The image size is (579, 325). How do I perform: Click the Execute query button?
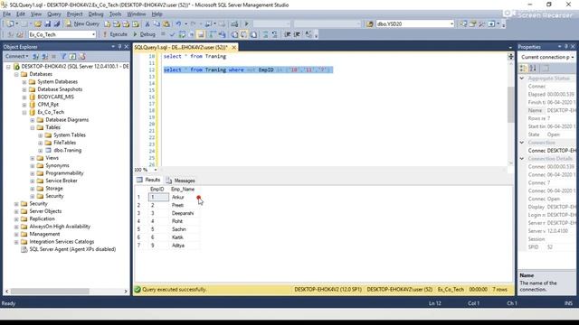115,34
